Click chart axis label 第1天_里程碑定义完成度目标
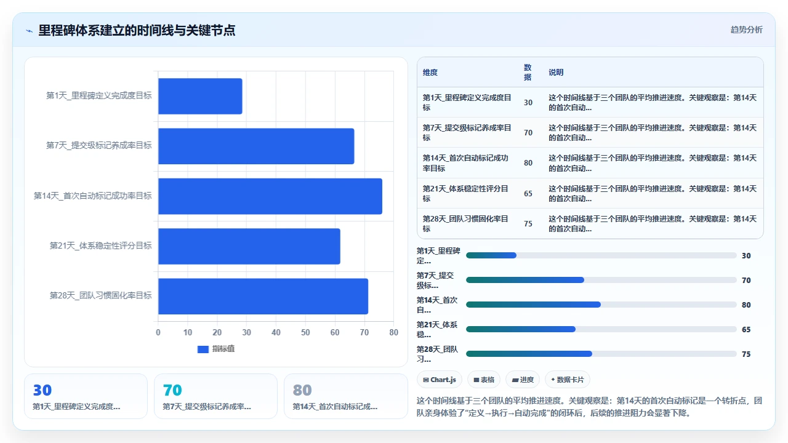This screenshot has width=788, height=443. [99, 96]
